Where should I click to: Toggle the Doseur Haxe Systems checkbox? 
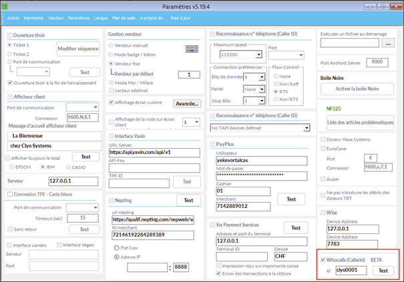click(323, 139)
